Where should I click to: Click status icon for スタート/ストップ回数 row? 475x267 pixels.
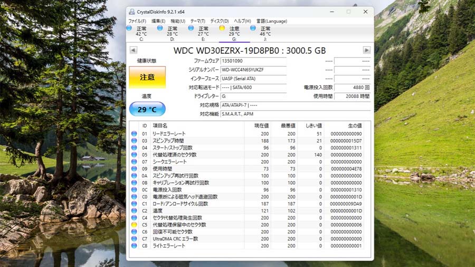point(134,147)
